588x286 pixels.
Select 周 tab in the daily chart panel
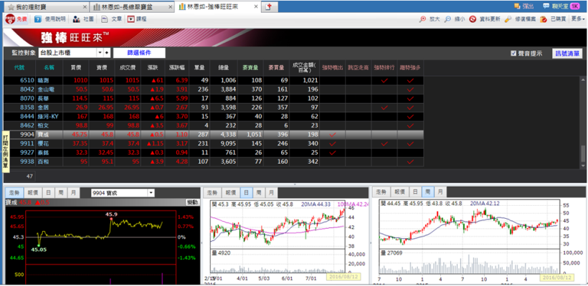(x=259, y=192)
